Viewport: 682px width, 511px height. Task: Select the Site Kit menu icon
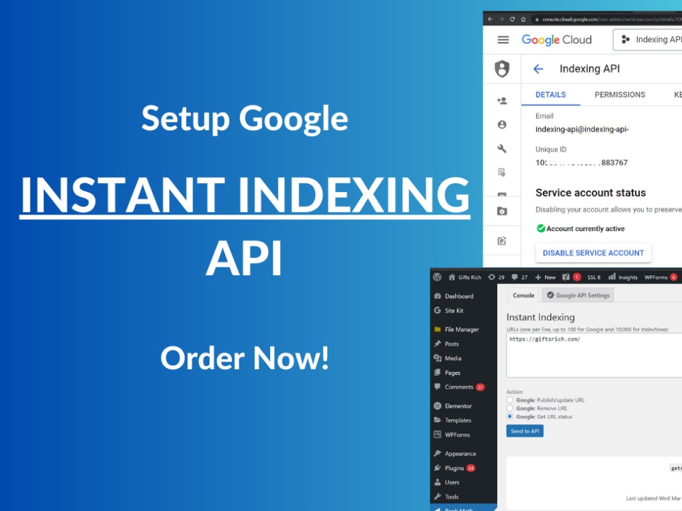[437, 310]
